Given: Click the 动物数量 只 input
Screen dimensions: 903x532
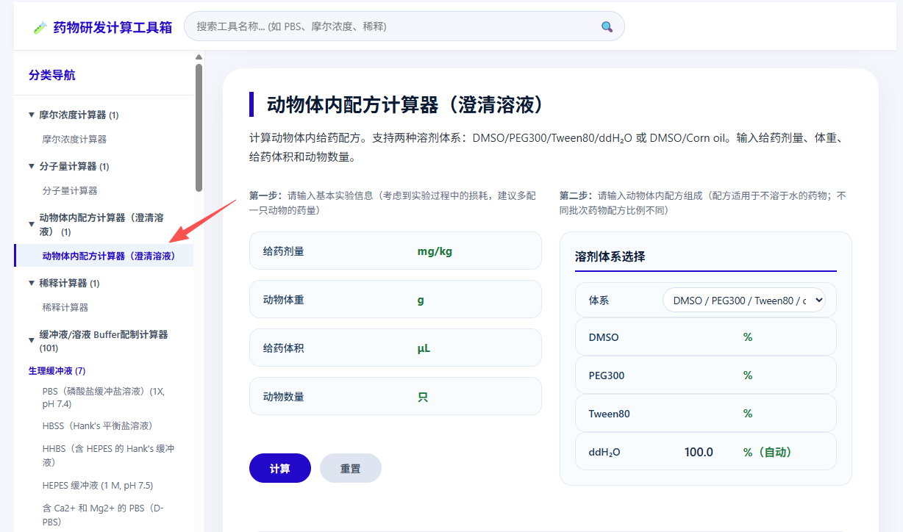Looking at the screenshot, I should click(396, 397).
